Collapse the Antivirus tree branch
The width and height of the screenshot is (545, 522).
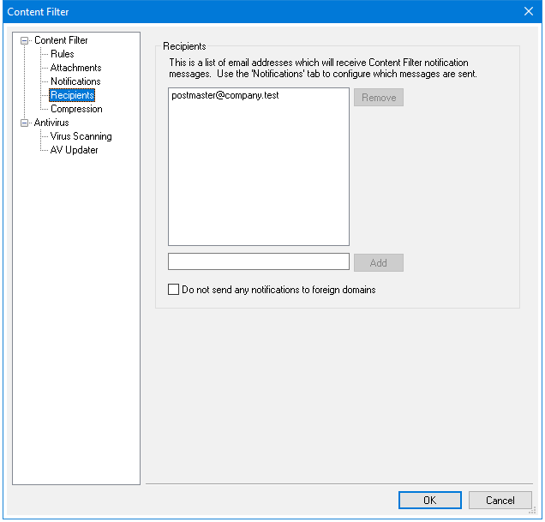[x=24, y=123]
